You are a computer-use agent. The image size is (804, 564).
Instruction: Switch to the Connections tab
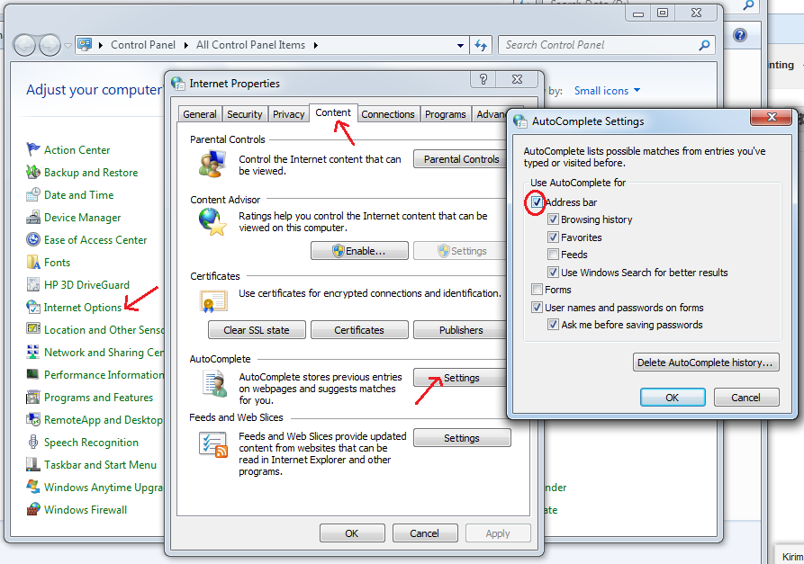pyautogui.click(x=388, y=113)
